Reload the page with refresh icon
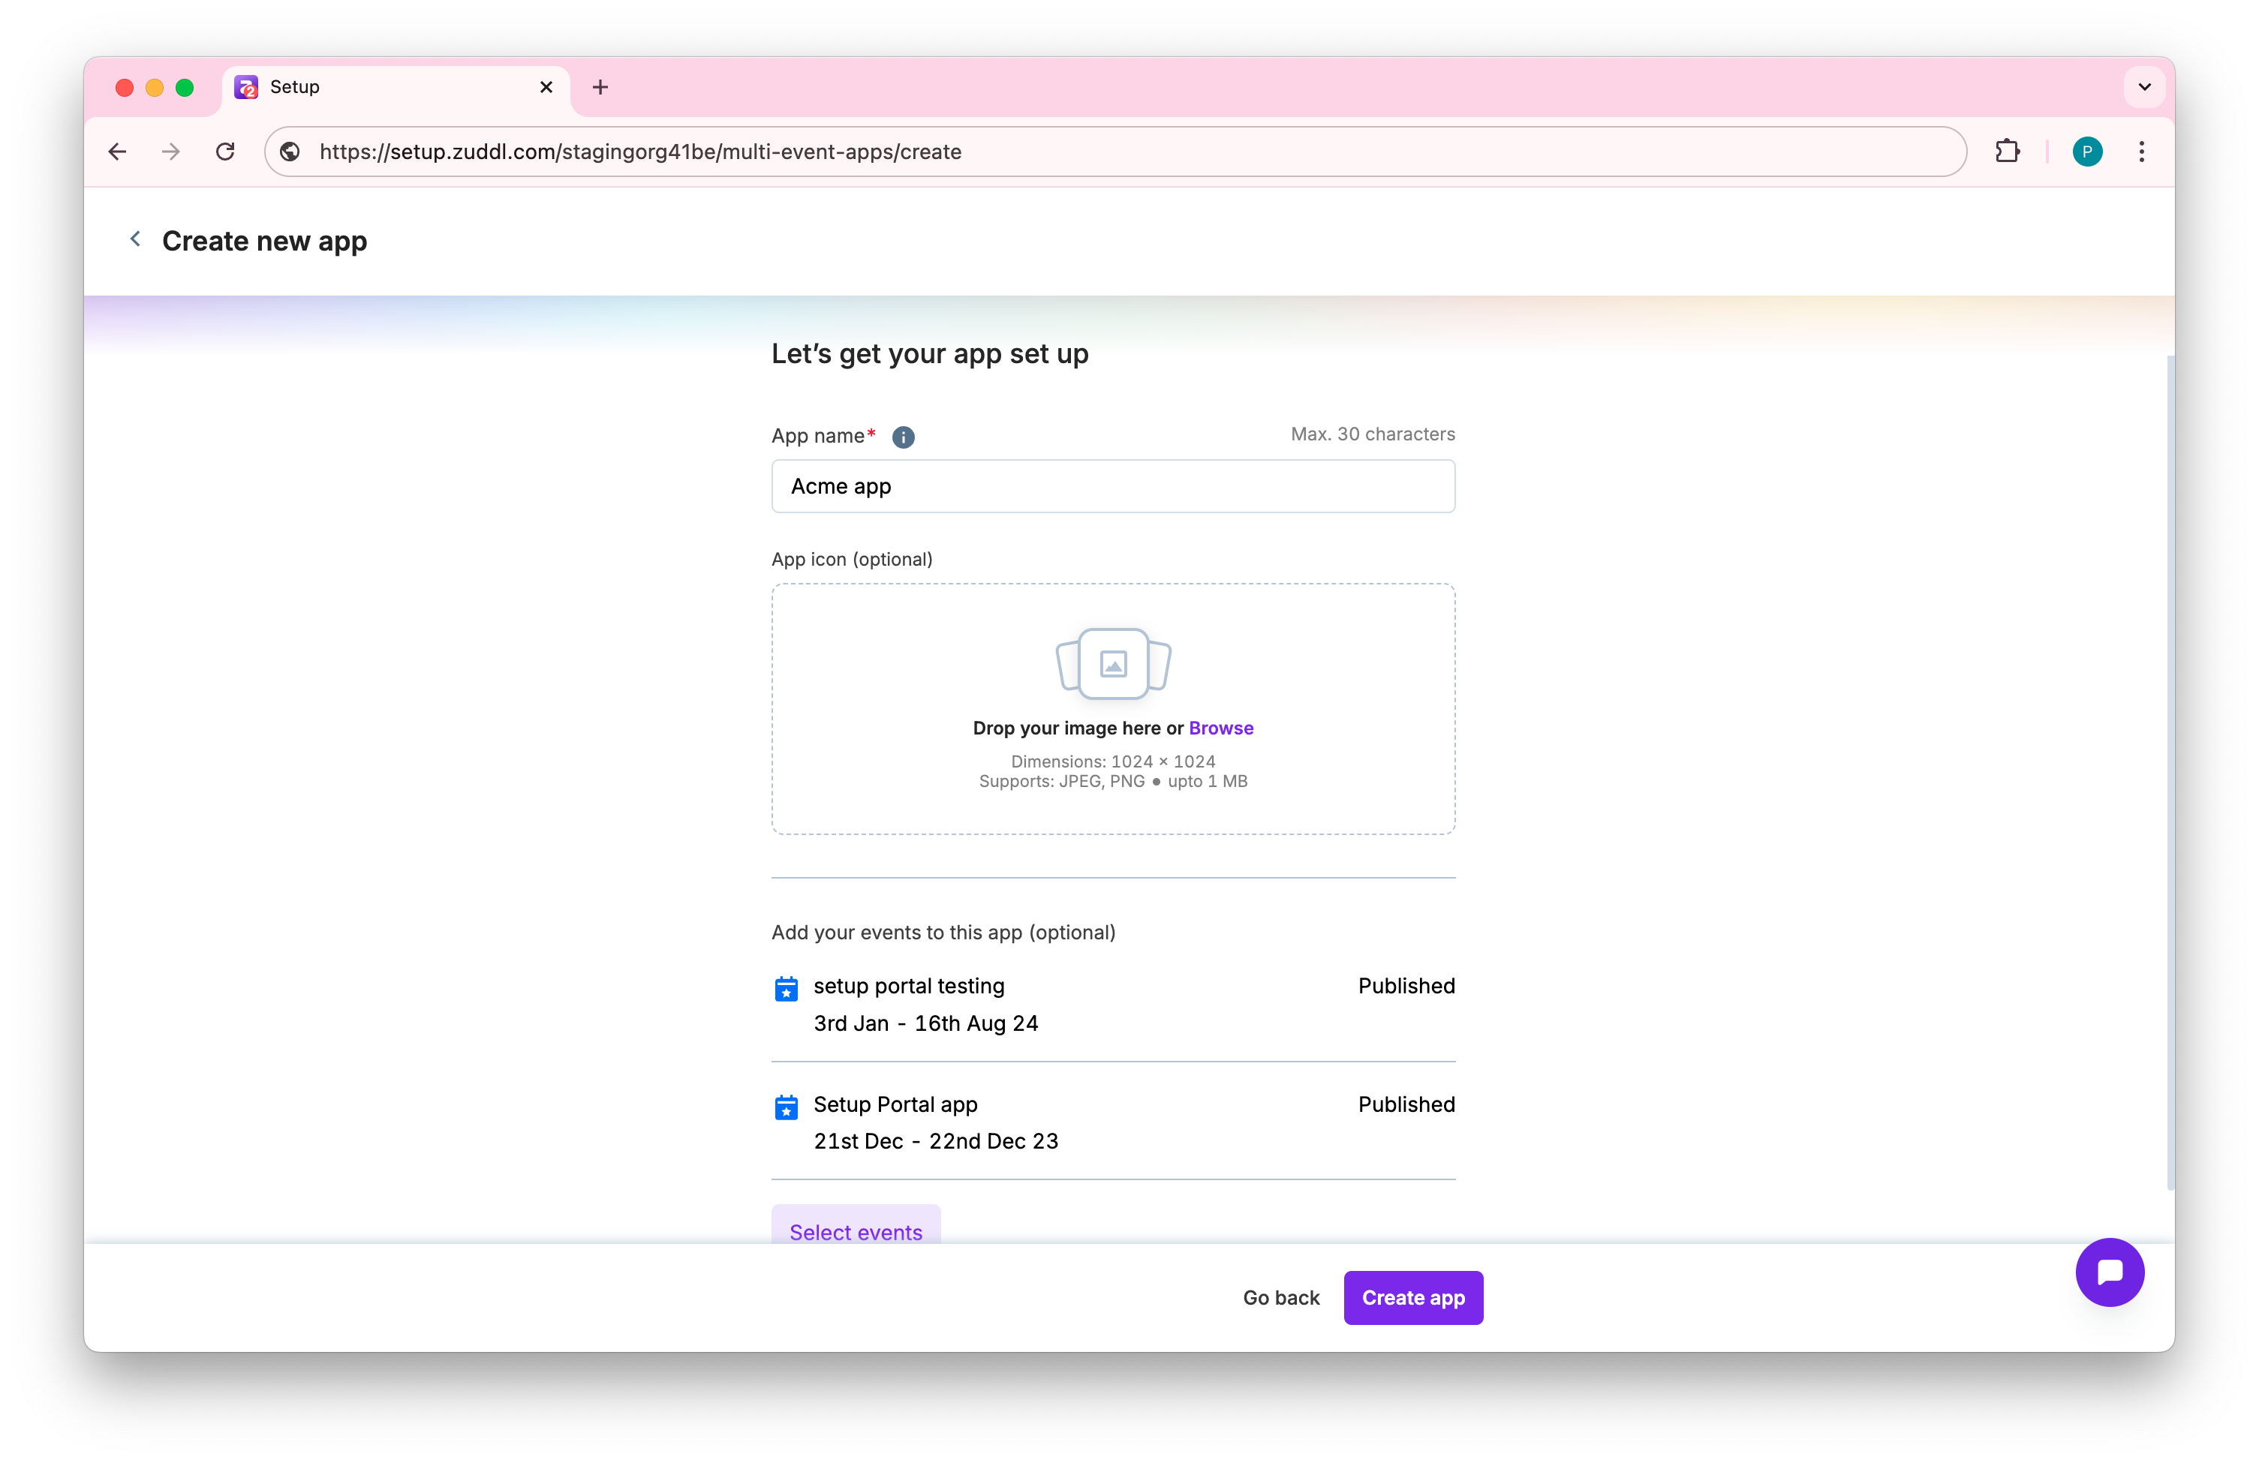The image size is (2259, 1463). point(225,151)
